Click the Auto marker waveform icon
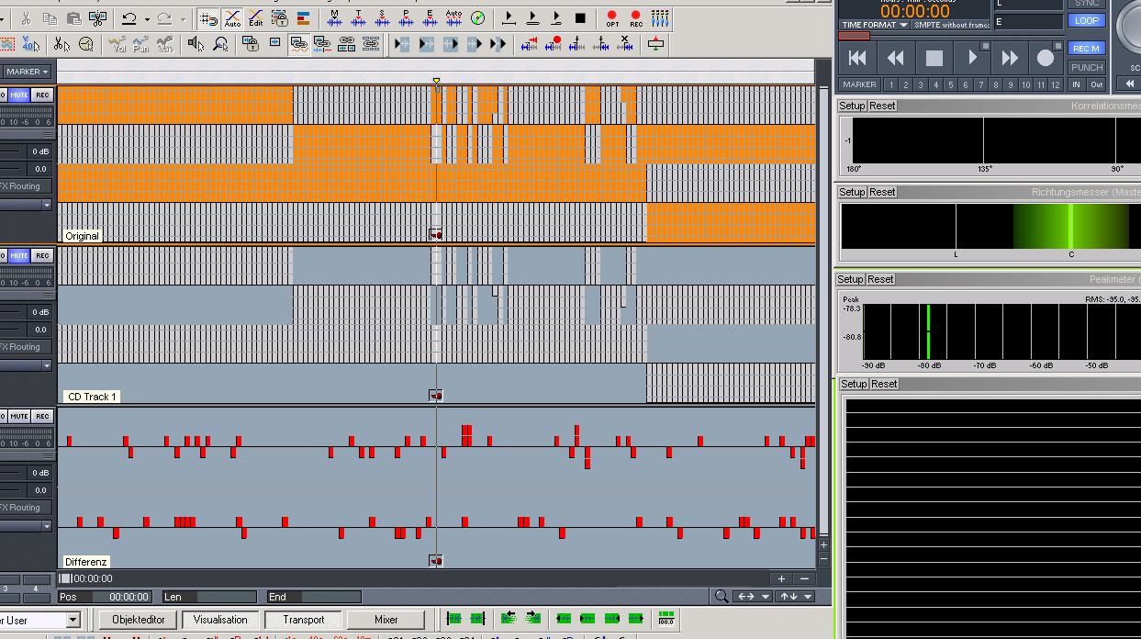The image size is (1141, 639). pos(453,18)
